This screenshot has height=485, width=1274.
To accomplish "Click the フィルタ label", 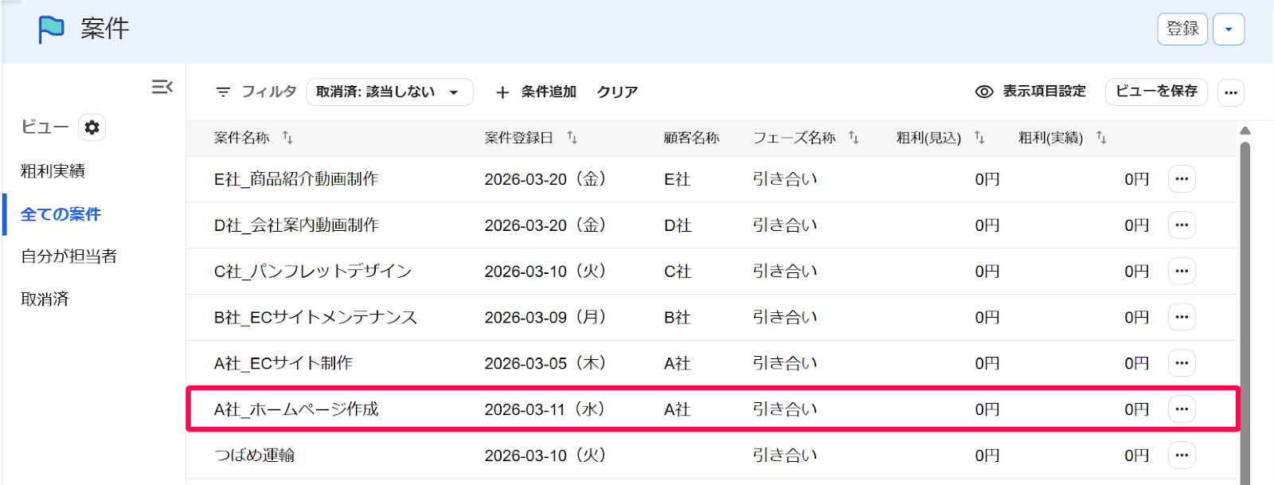I will [x=268, y=92].
